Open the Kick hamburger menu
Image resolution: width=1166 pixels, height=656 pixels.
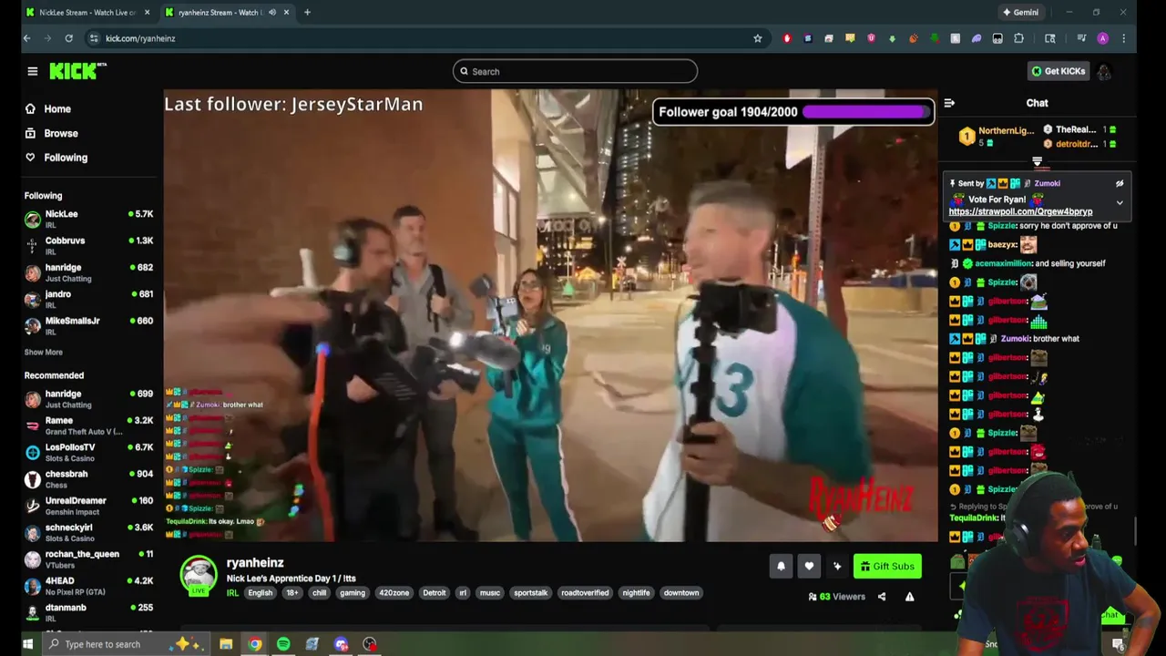pos(32,71)
